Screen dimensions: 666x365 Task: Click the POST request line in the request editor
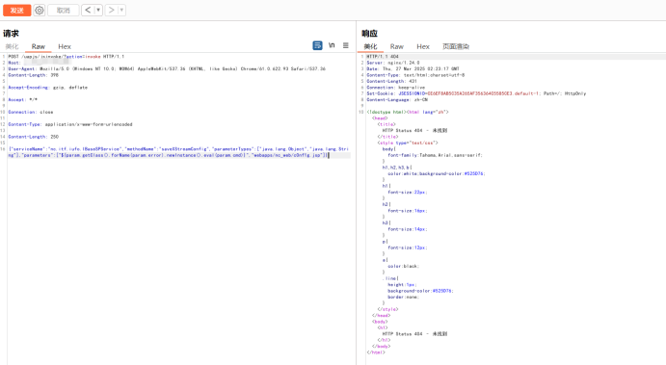pyautogui.click(x=67, y=57)
